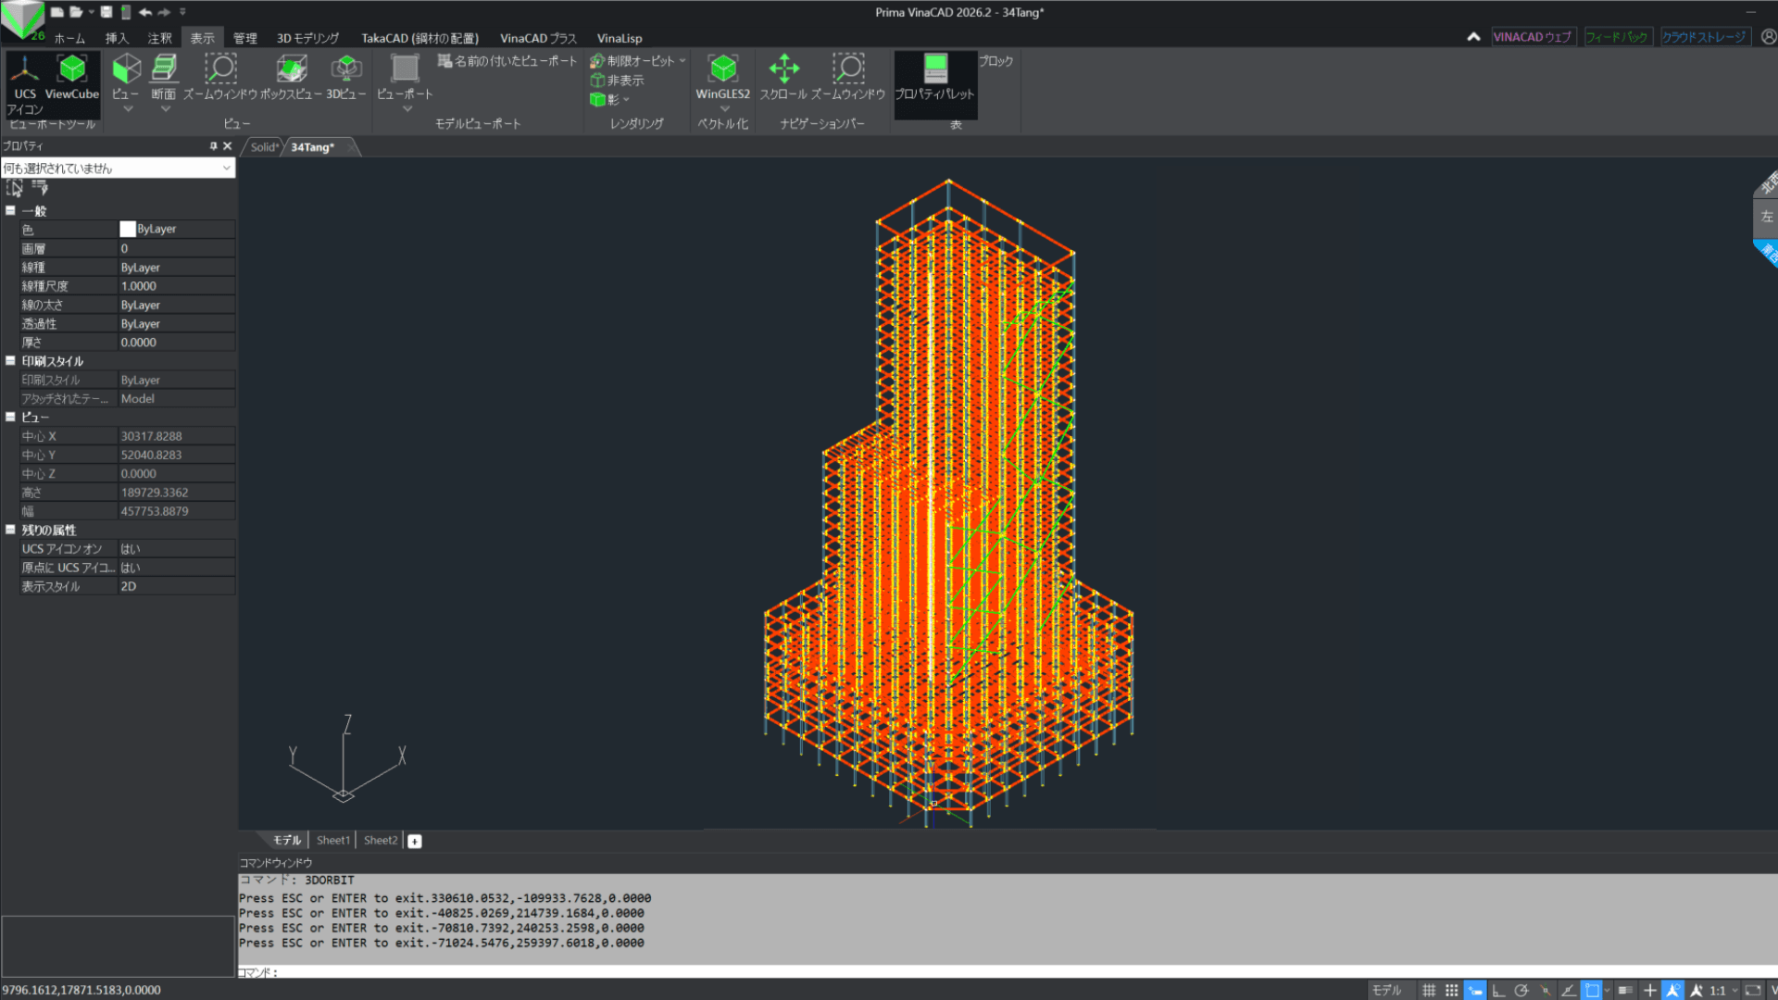Click the ByLayer color swatch

pos(128,229)
